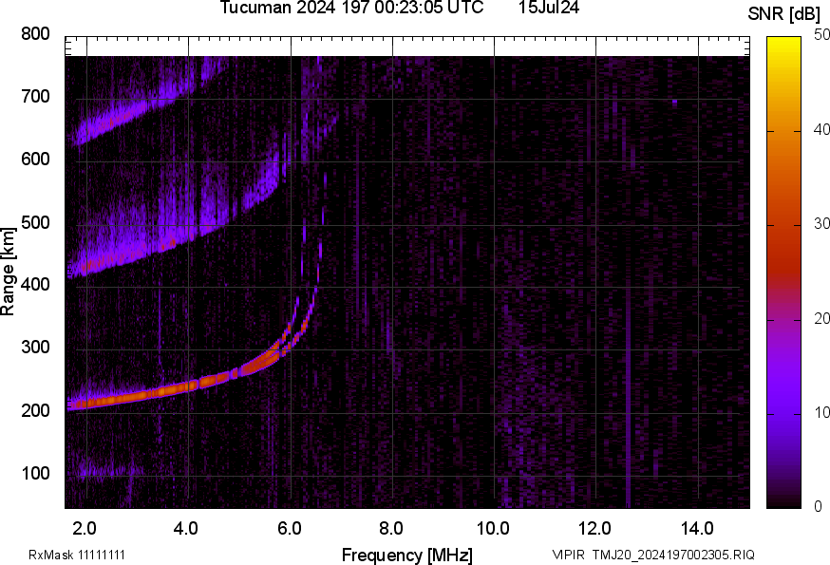Click the filename 'TMJ20_2024197002305.RIQ'
830x565 pixels.
point(673,556)
